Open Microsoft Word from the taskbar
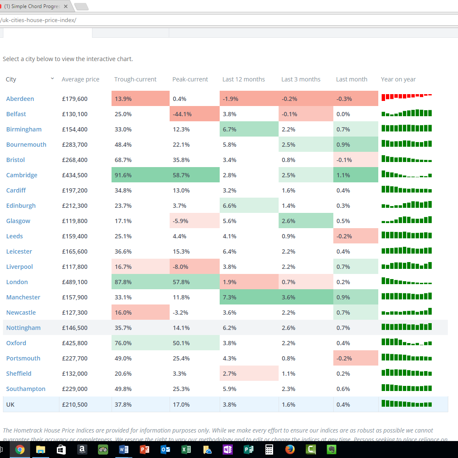 (124, 450)
